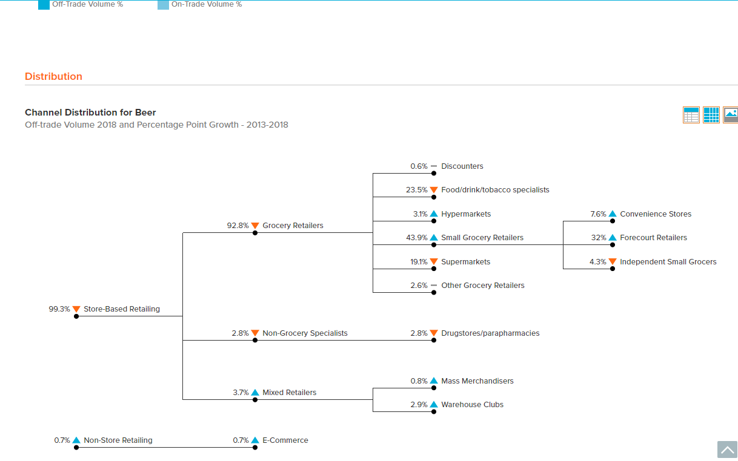Click the Small Grocery Retailers node dot

(x=434, y=245)
